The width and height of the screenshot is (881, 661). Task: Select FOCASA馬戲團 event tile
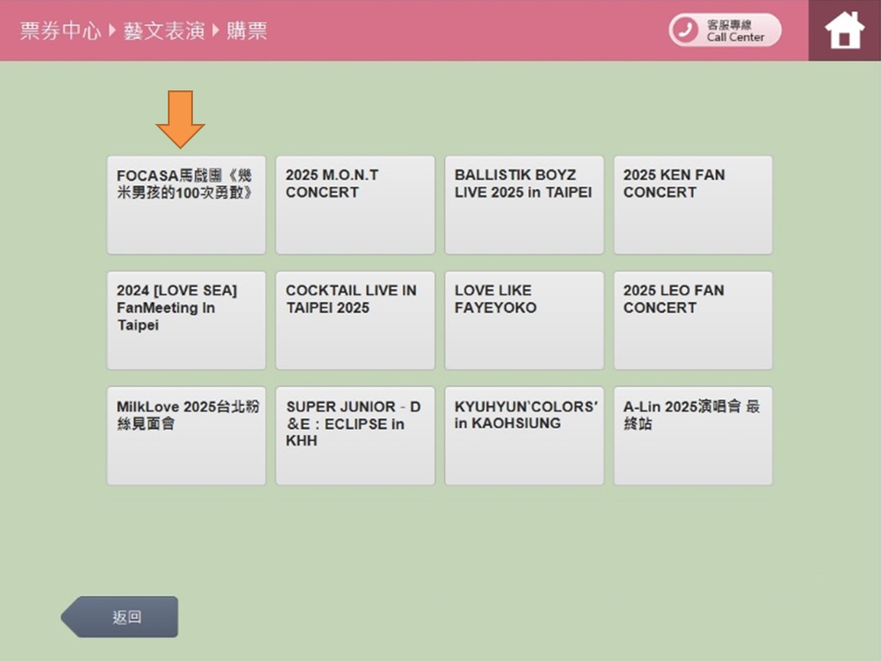(186, 205)
